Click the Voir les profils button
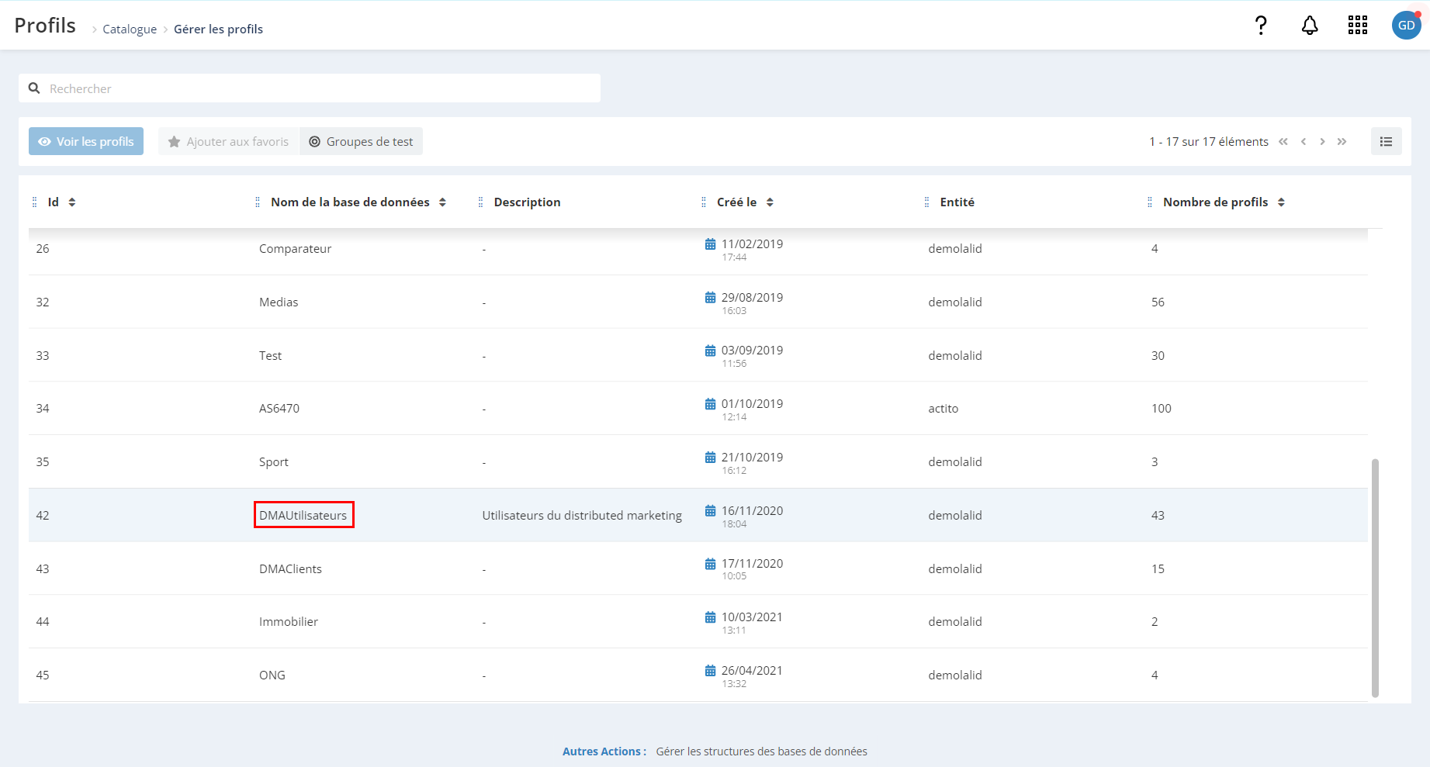The height and width of the screenshot is (767, 1430). pos(86,141)
